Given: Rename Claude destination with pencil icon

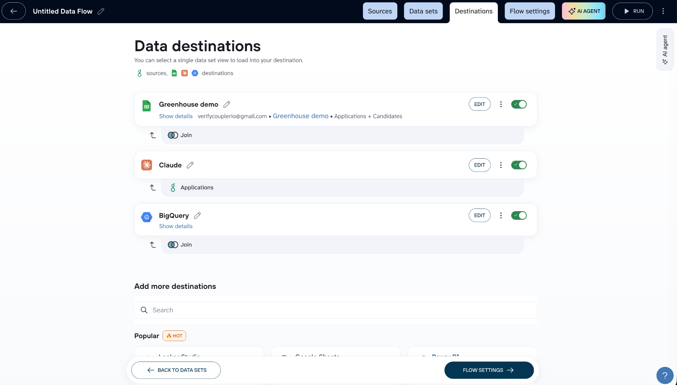Looking at the screenshot, I should (x=190, y=165).
